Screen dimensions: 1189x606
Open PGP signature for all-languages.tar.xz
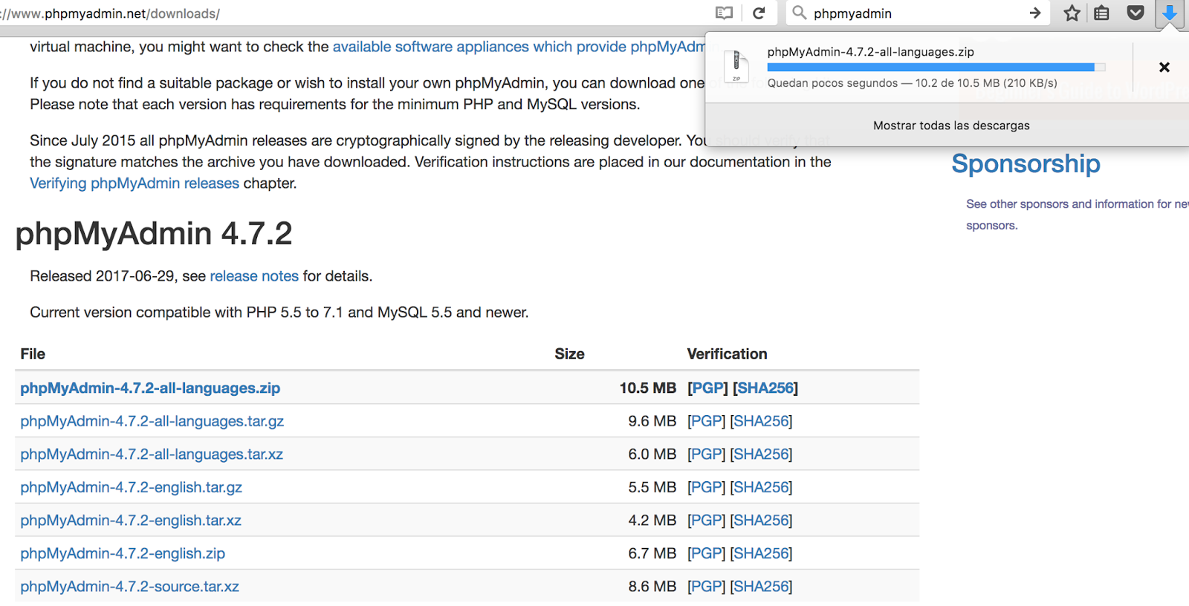click(706, 454)
